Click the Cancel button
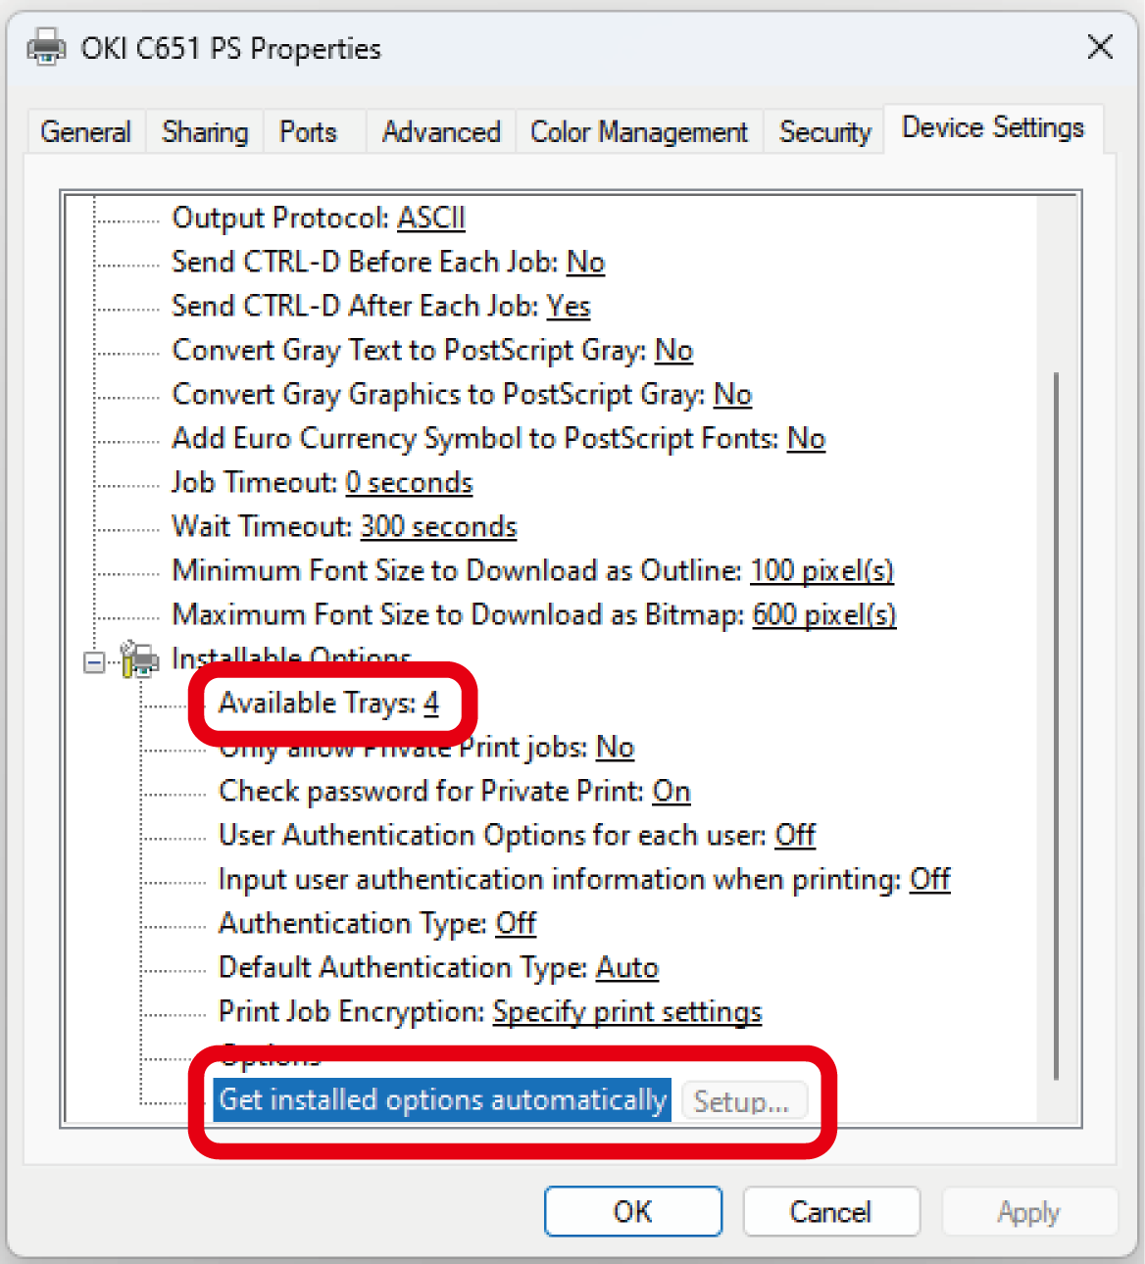This screenshot has height=1264, width=1145. [x=830, y=1212]
